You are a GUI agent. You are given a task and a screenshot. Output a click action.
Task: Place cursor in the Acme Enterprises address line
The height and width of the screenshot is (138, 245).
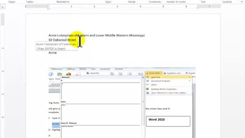[96, 35]
